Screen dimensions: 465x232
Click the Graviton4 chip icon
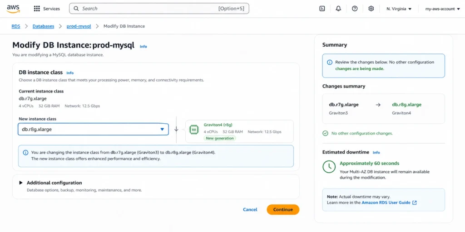[x=194, y=130]
